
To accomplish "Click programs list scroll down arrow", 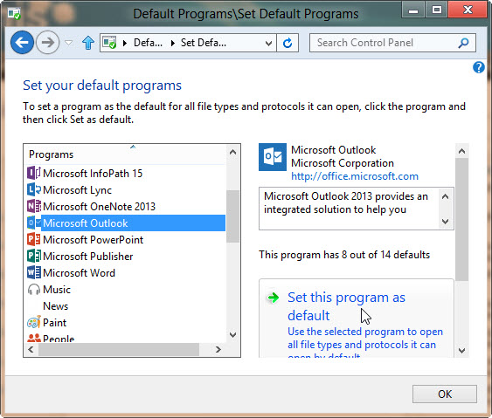I will click(x=232, y=334).
